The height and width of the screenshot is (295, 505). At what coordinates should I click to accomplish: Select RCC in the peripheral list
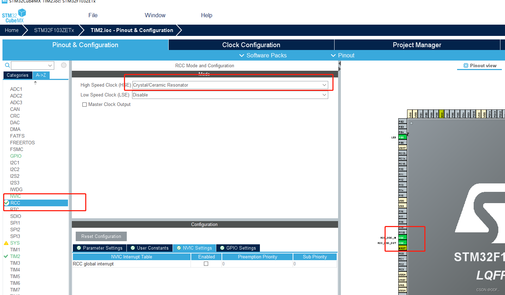pyautogui.click(x=36, y=203)
